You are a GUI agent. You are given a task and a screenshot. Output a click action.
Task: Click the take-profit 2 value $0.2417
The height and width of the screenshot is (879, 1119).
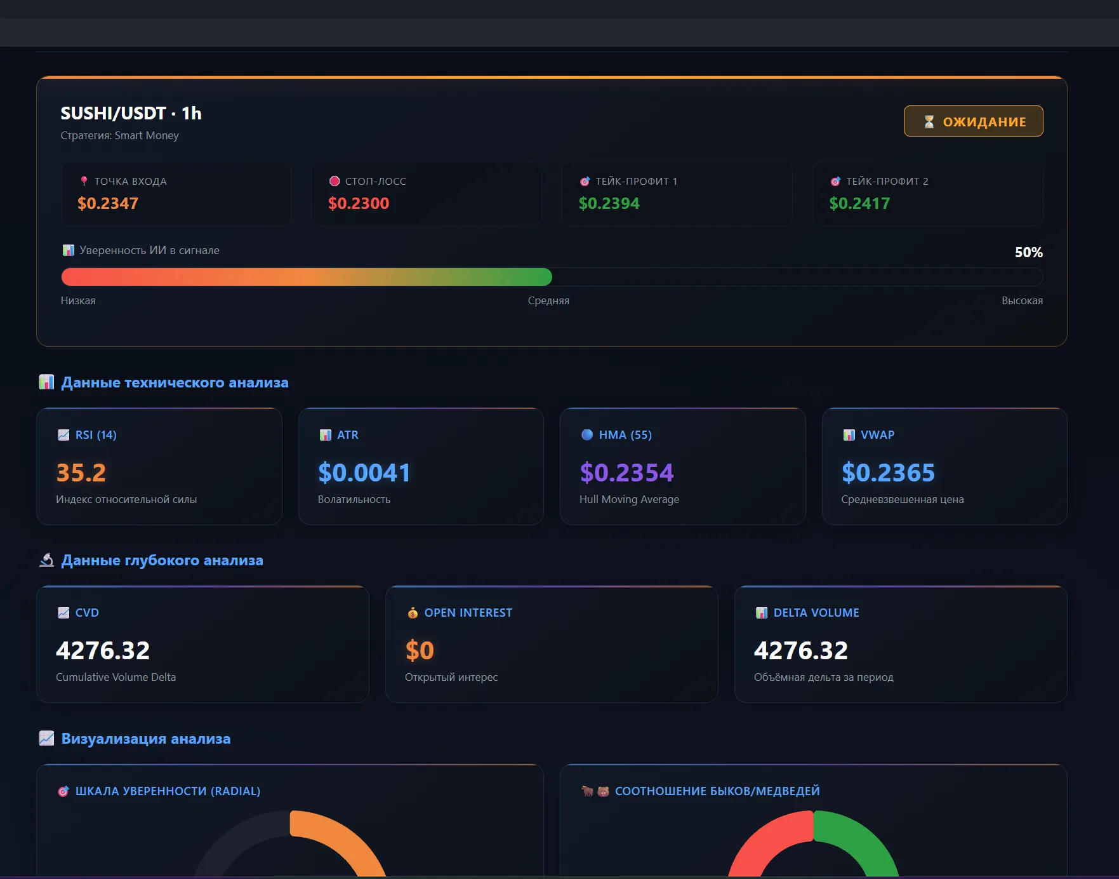[860, 203]
